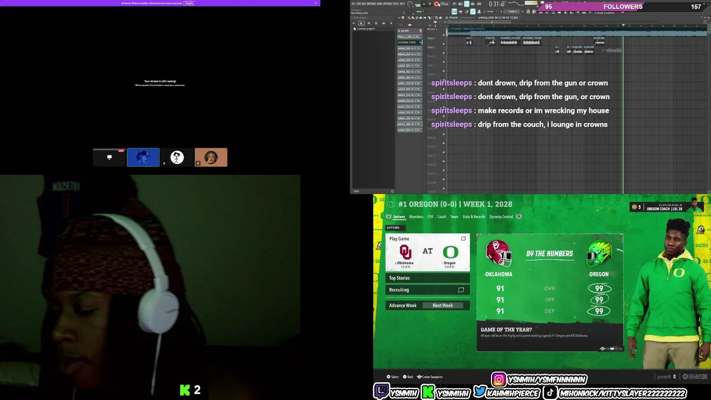
Task: Open the Dynasty Central tab
Action: tap(501, 217)
